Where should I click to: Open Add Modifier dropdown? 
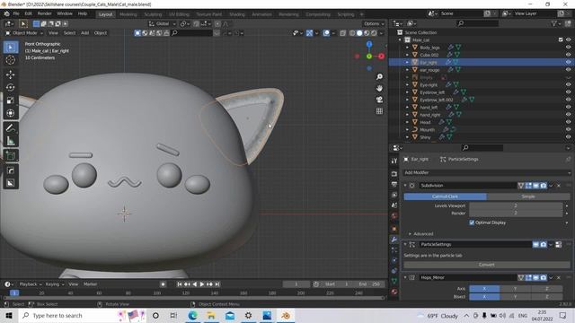[x=487, y=172]
